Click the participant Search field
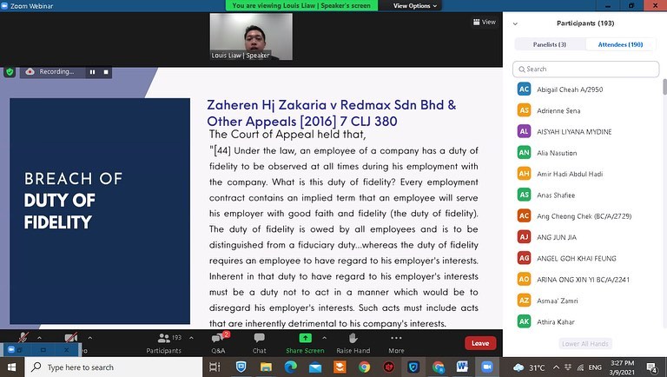This screenshot has height=377, width=667. point(585,69)
